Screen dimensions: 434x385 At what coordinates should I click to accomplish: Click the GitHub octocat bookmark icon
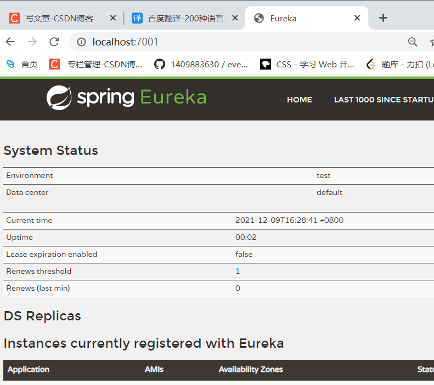pyautogui.click(x=160, y=65)
